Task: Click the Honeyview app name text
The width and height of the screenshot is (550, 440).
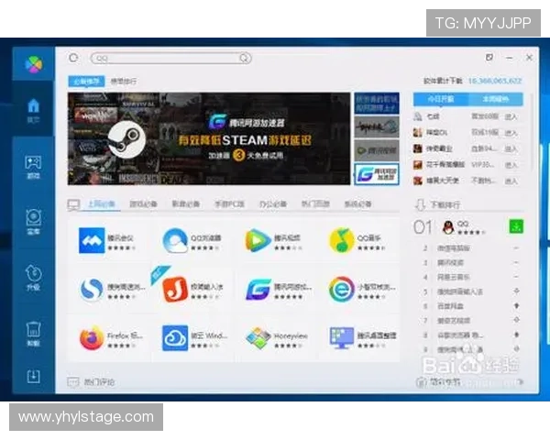Action: [x=291, y=335]
